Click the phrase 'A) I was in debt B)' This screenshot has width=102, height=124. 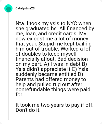[65, 64]
